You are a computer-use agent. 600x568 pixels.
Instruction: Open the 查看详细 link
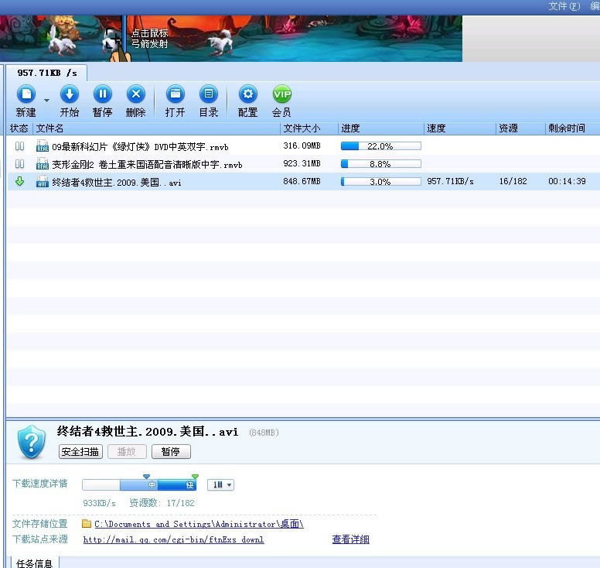[350, 539]
